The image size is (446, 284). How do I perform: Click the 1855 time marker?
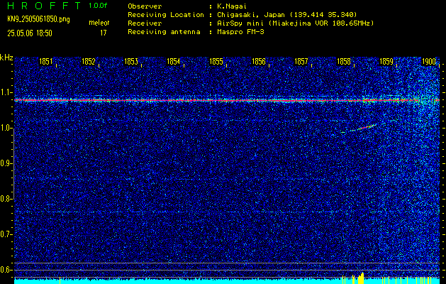click(216, 62)
